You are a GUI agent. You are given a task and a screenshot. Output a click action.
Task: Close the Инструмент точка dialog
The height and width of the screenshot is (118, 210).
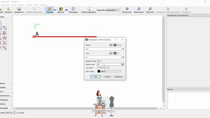tap(122, 40)
